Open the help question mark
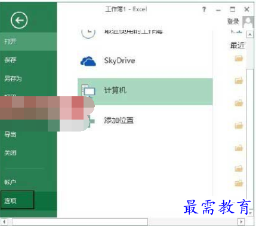This screenshot has height=226, width=256. click(x=204, y=10)
